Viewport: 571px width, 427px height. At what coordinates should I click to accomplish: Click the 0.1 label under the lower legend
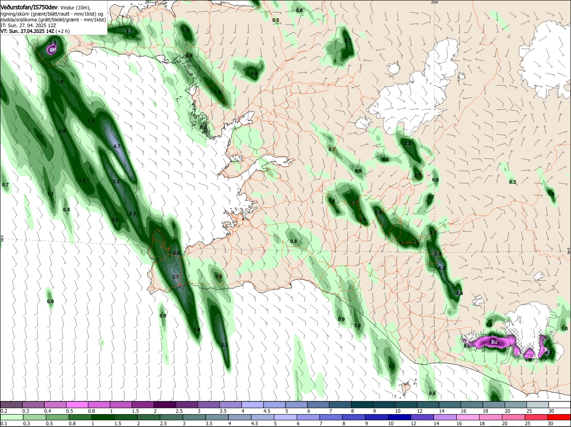coord(4,424)
